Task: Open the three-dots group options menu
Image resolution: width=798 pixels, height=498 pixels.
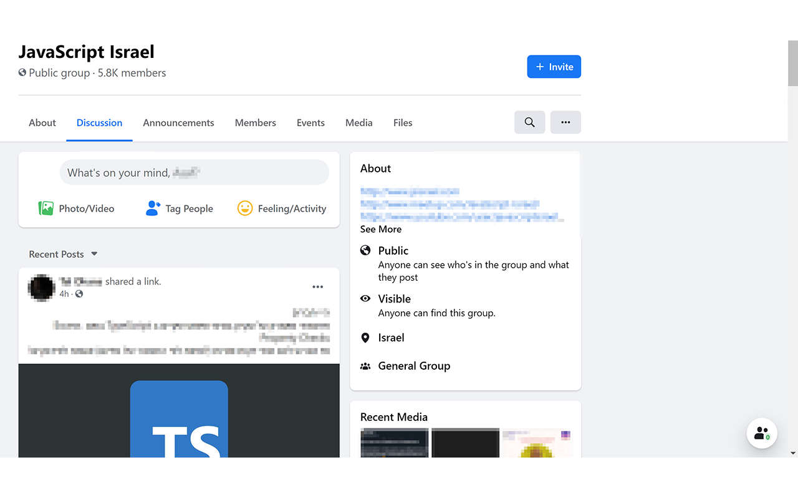Action: (x=565, y=122)
